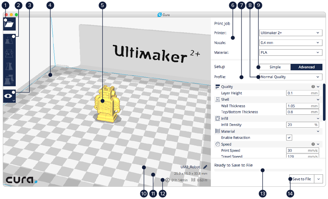
Task: Click the Save to File button
Action: click(302, 179)
